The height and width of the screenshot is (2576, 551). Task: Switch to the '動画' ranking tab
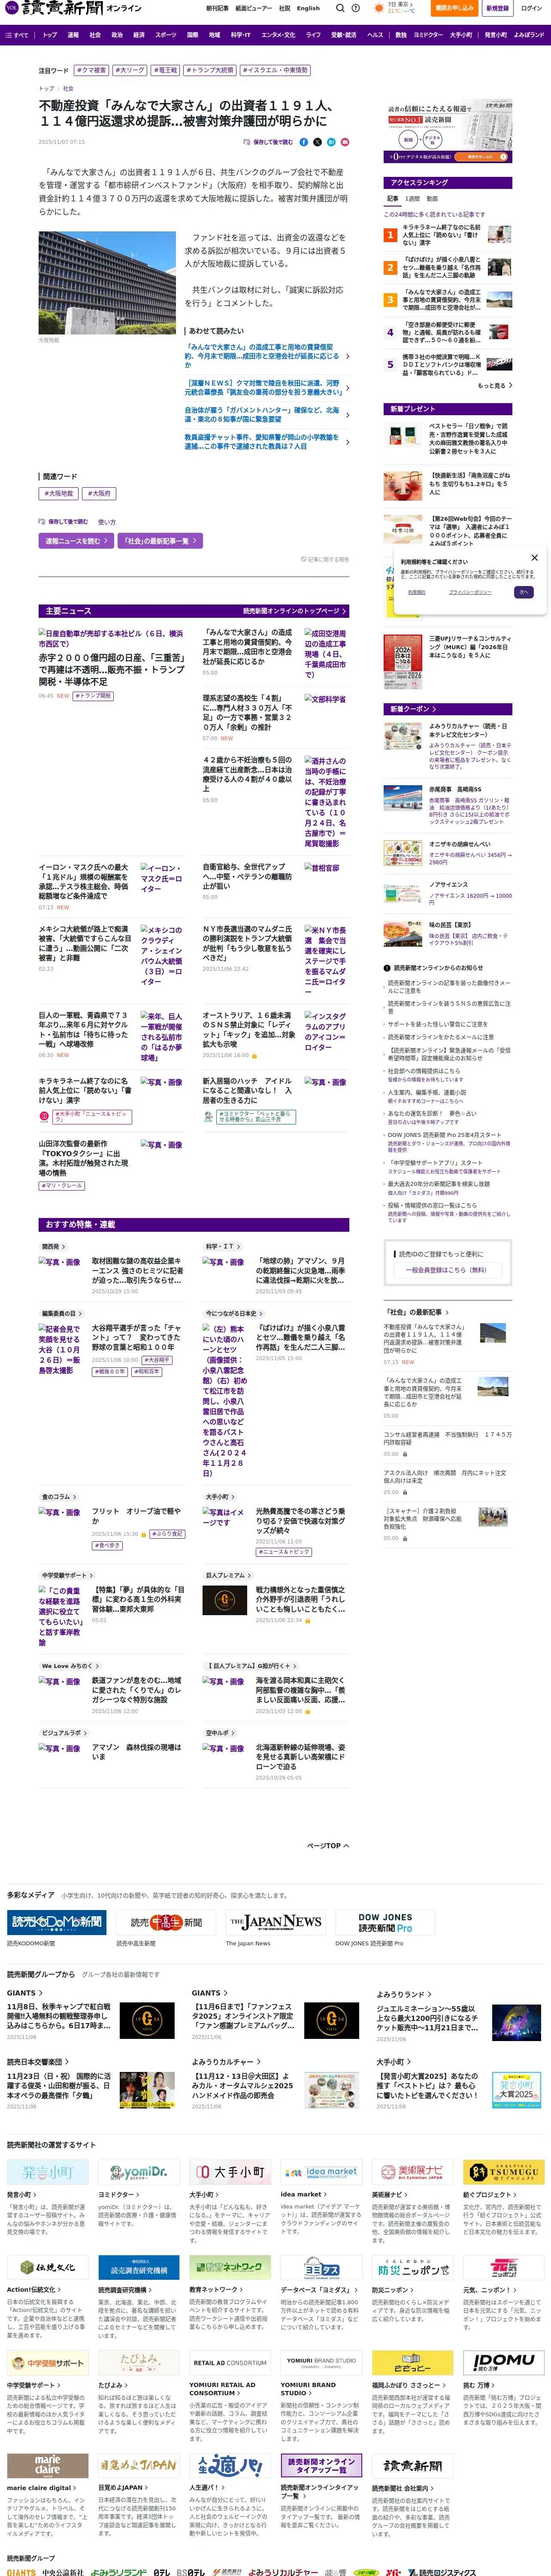click(x=432, y=198)
